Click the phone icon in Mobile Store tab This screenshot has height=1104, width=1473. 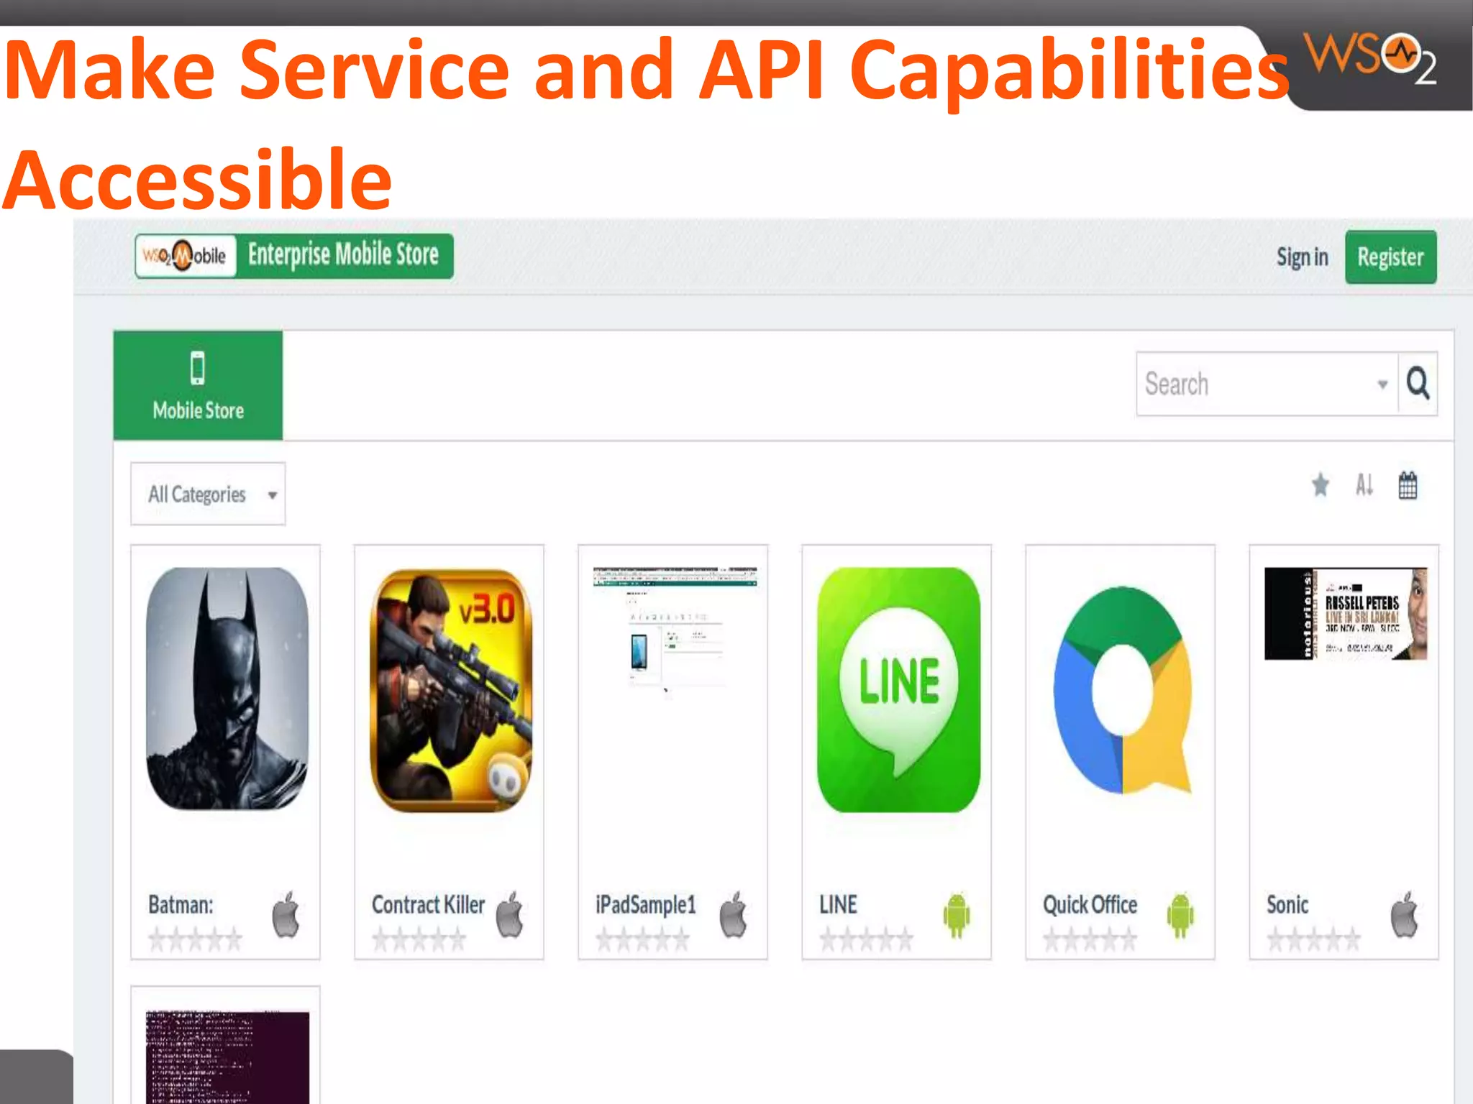click(198, 368)
